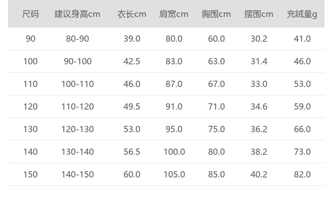
Task: Click the 充绒量g column header
Action: [302, 14]
